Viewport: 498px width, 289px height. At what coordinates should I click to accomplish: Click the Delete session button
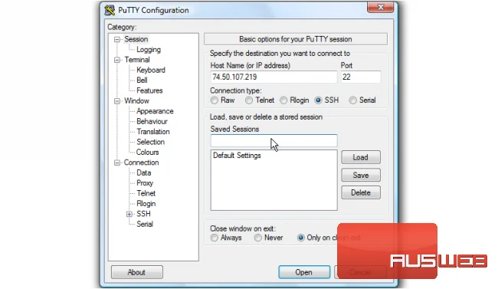point(361,192)
